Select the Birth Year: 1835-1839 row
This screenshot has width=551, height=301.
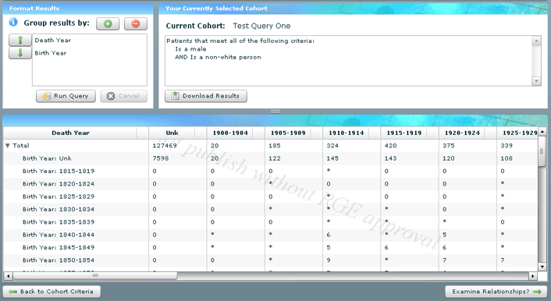[271, 222]
